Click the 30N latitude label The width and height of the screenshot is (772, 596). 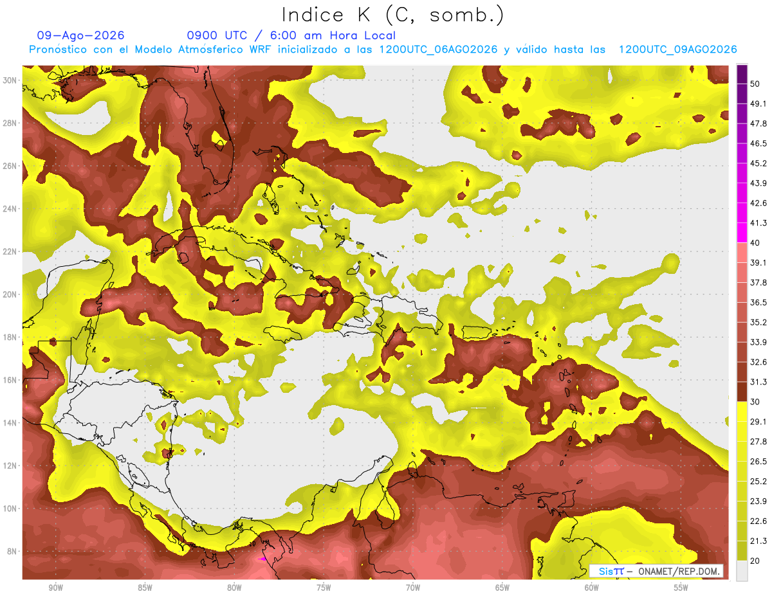(x=10, y=80)
